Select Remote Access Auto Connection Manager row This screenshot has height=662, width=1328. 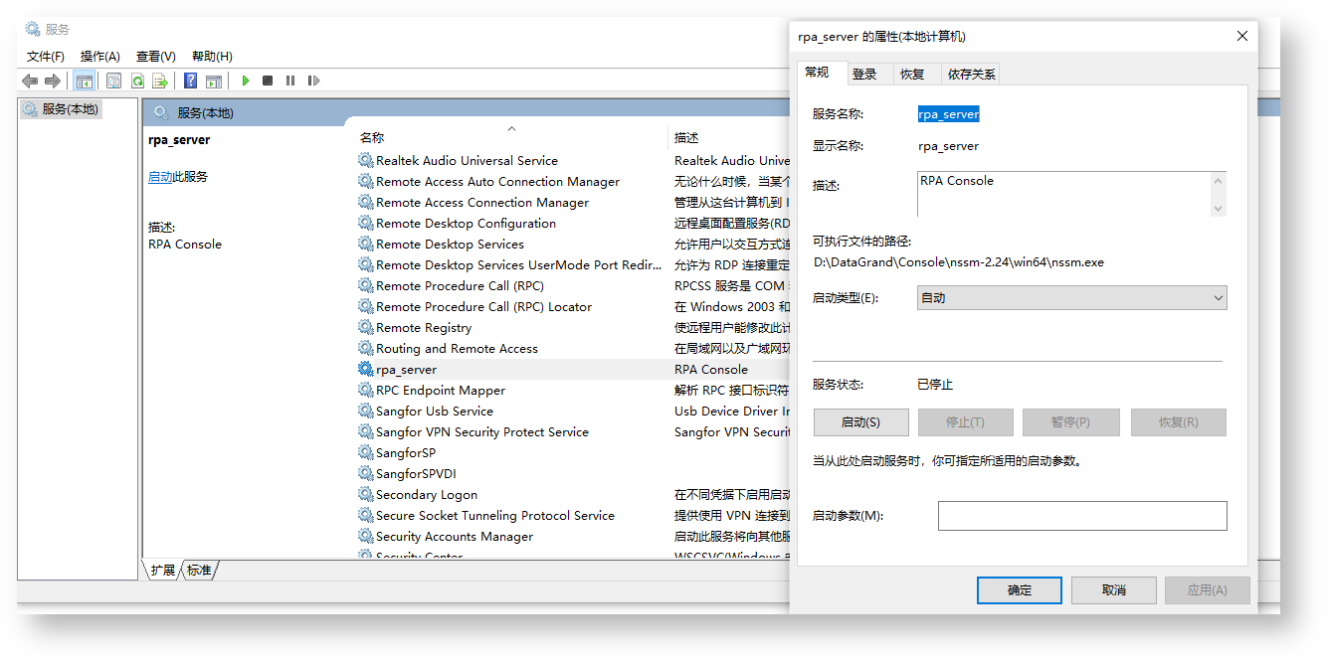click(x=572, y=181)
